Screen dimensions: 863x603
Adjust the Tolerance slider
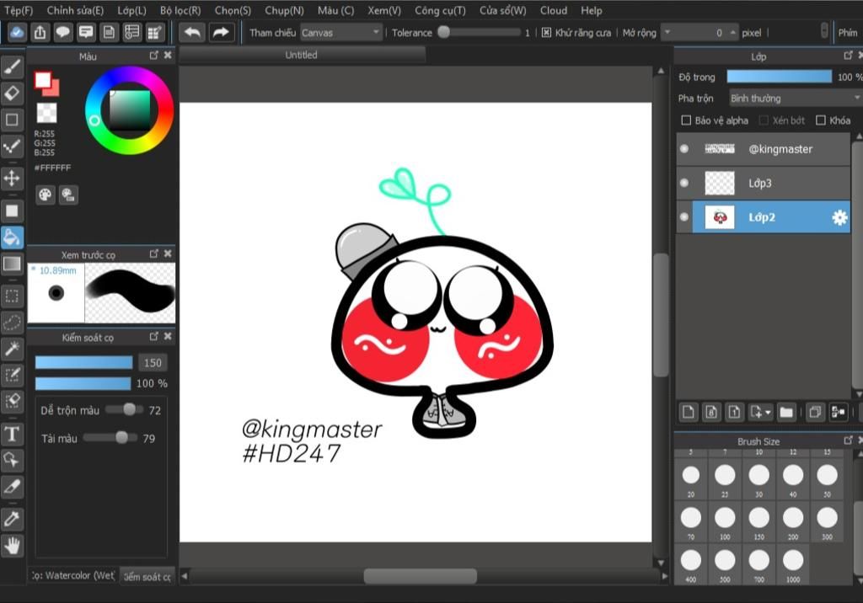[480, 33]
